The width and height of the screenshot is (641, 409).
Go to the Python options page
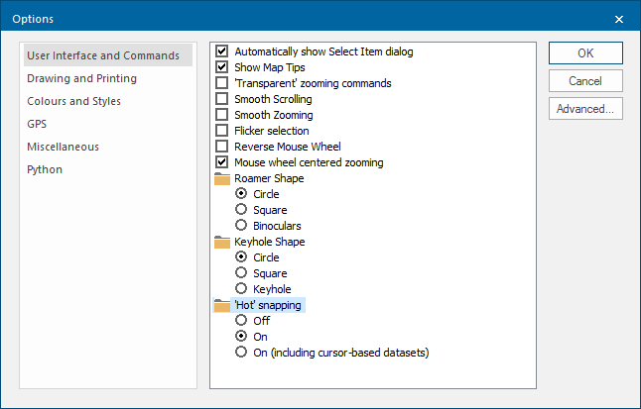tap(45, 169)
